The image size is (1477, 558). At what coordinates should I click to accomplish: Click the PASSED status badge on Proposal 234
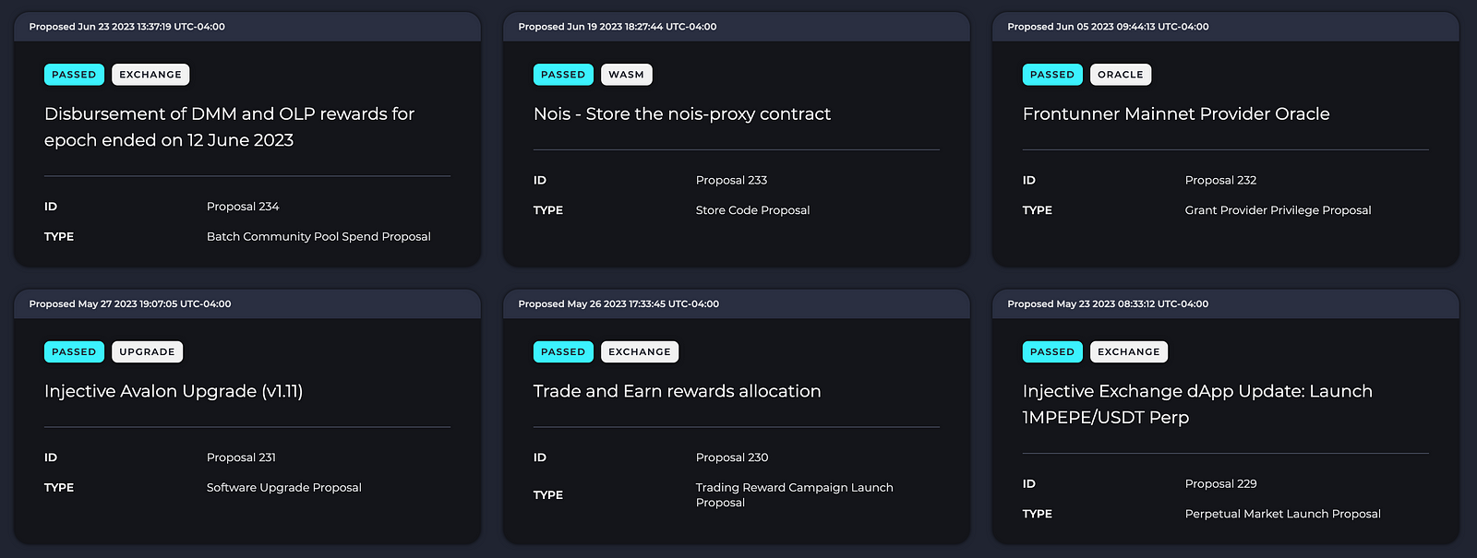tap(74, 75)
